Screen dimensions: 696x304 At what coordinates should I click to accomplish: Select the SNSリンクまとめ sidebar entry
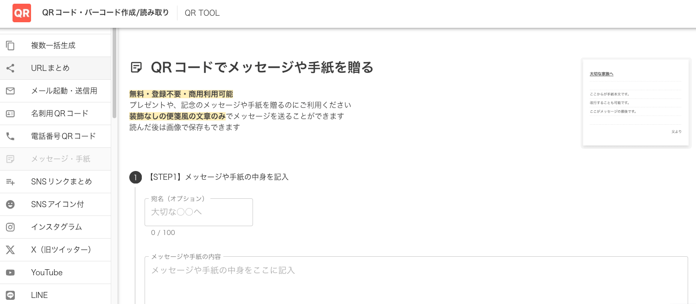click(x=62, y=182)
